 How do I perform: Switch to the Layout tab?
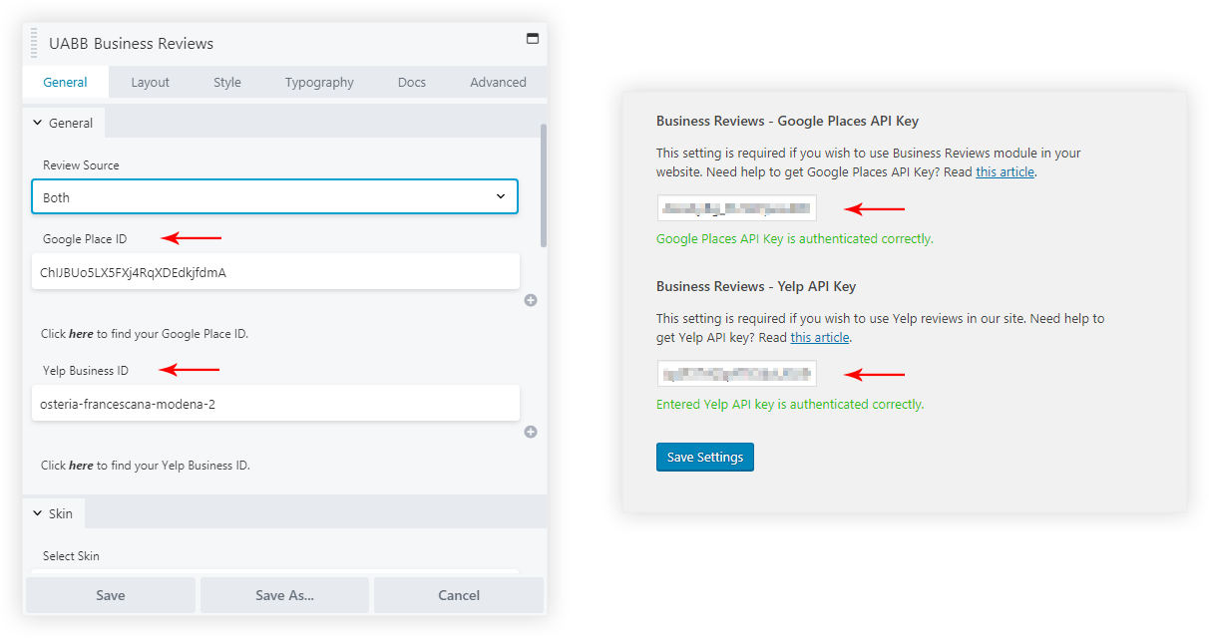pyautogui.click(x=150, y=83)
